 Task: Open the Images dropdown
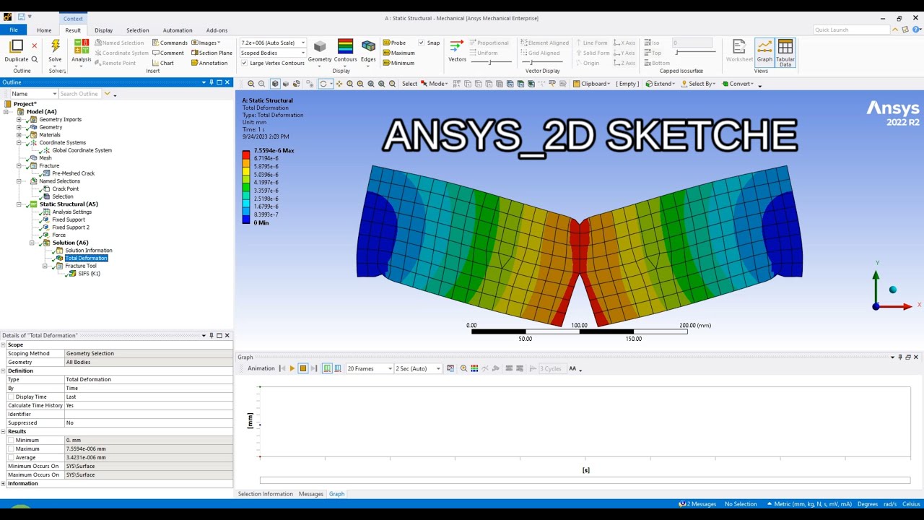pyautogui.click(x=206, y=43)
